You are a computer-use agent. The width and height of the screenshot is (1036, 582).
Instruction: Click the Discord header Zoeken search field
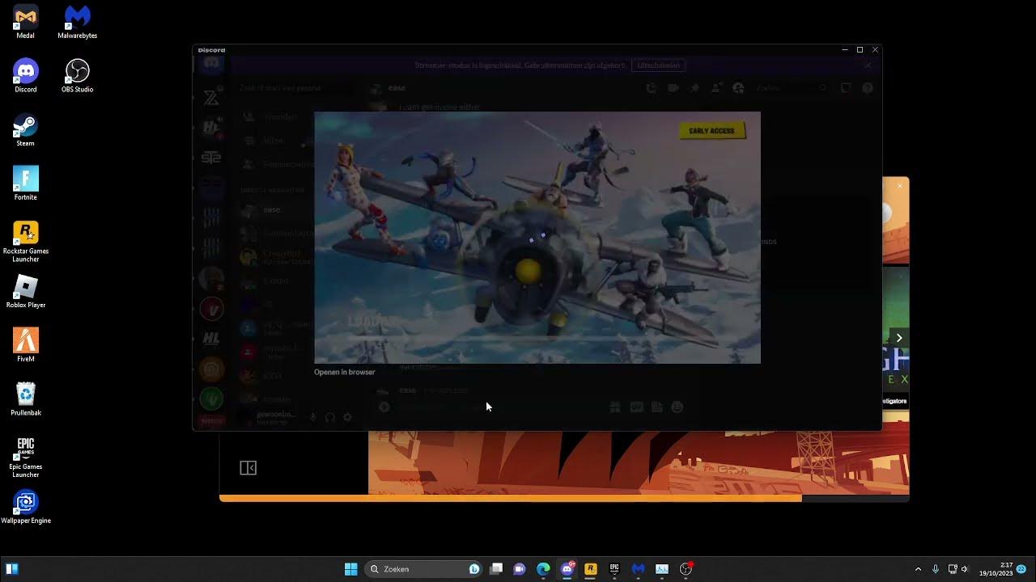pyautogui.click(x=792, y=88)
